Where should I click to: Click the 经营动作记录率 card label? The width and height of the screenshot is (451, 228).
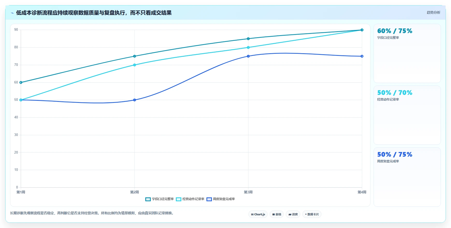pos(388,100)
